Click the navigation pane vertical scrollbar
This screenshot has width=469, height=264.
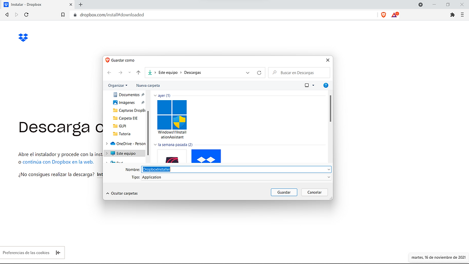click(148, 132)
